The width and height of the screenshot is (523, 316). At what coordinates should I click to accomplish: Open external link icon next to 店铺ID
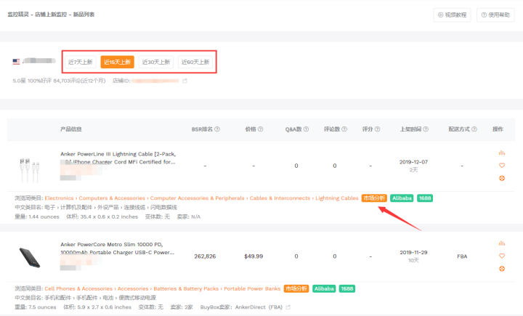[185, 81]
